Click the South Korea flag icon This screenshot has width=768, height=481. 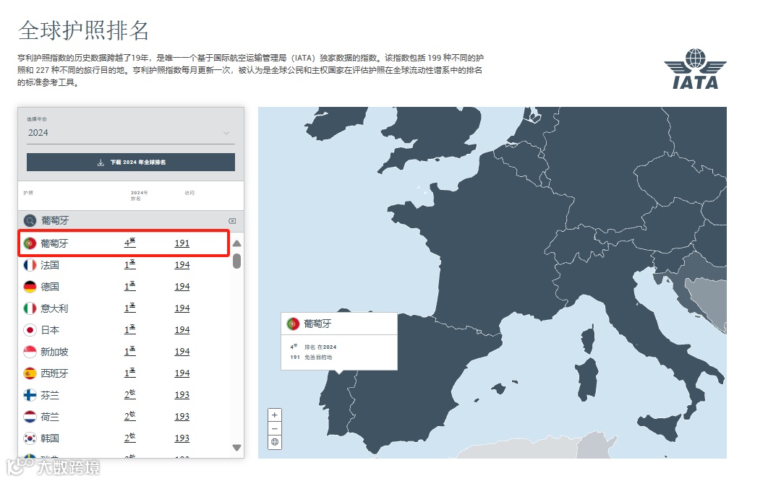pos(30,438)
